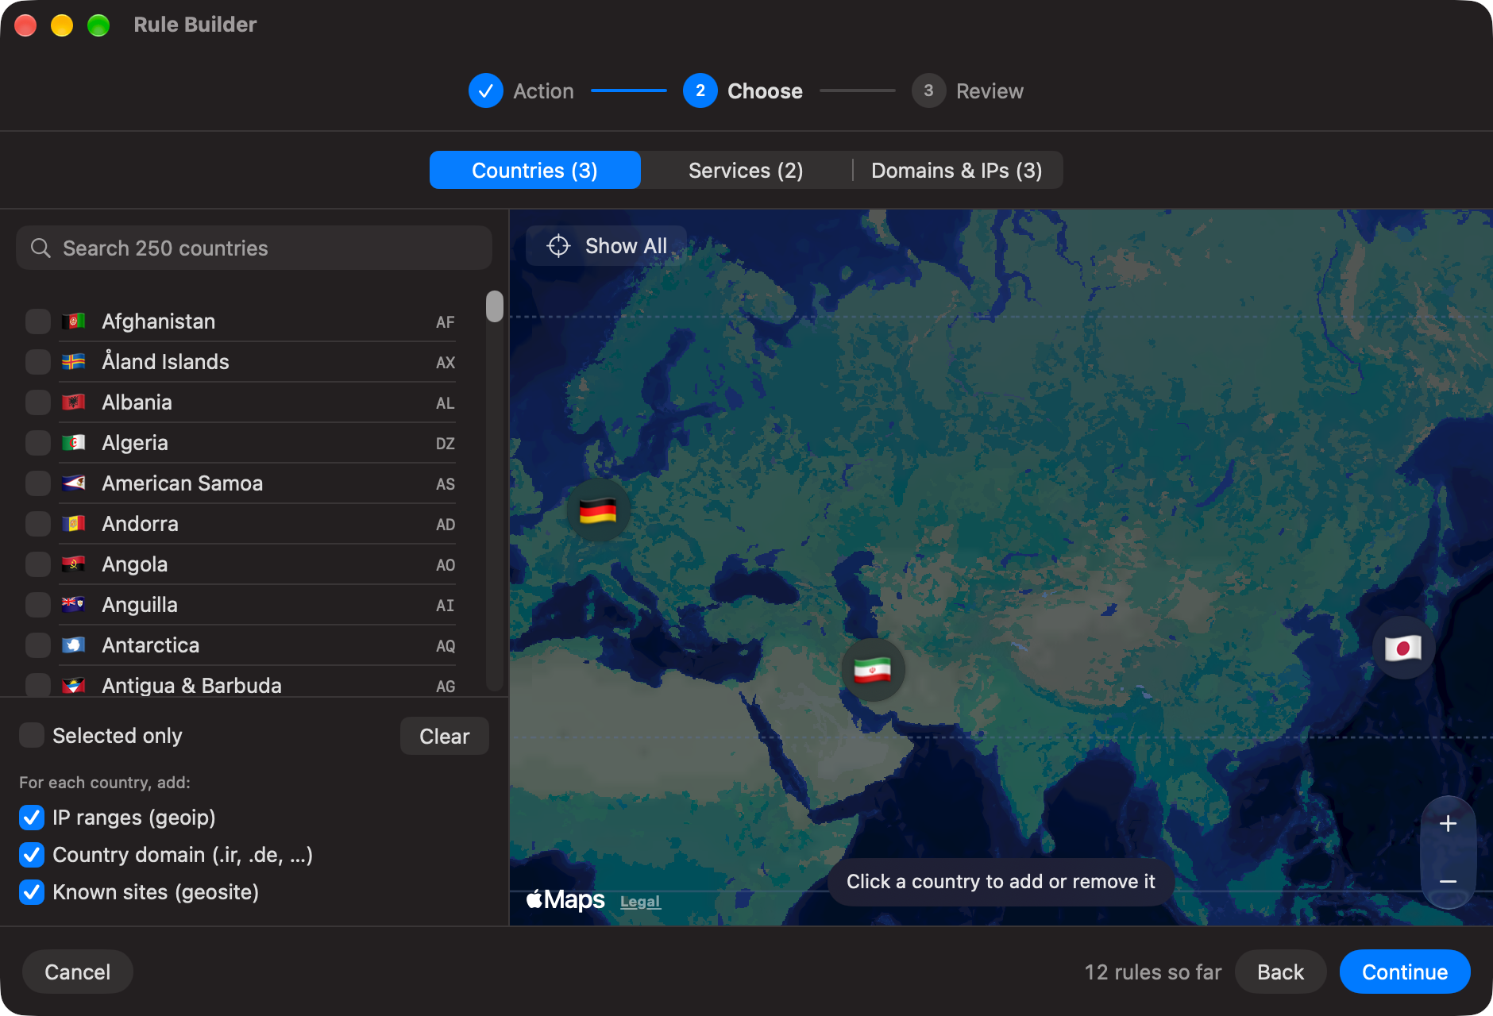Select the Countries (3) tab

coord(534,170)
